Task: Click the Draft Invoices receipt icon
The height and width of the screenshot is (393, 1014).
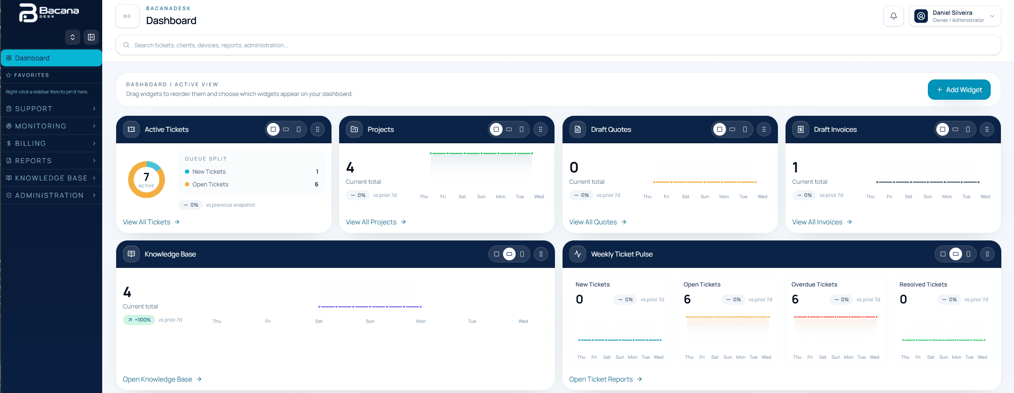Action: (801, 129)
